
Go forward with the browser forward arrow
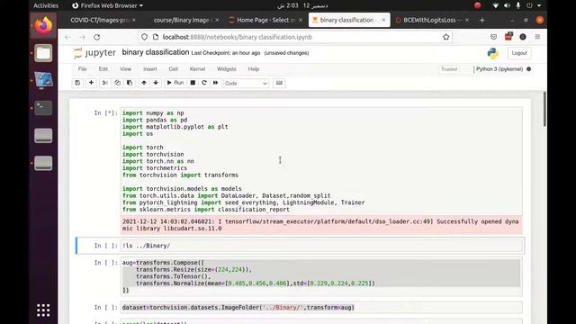coord(82,37)
